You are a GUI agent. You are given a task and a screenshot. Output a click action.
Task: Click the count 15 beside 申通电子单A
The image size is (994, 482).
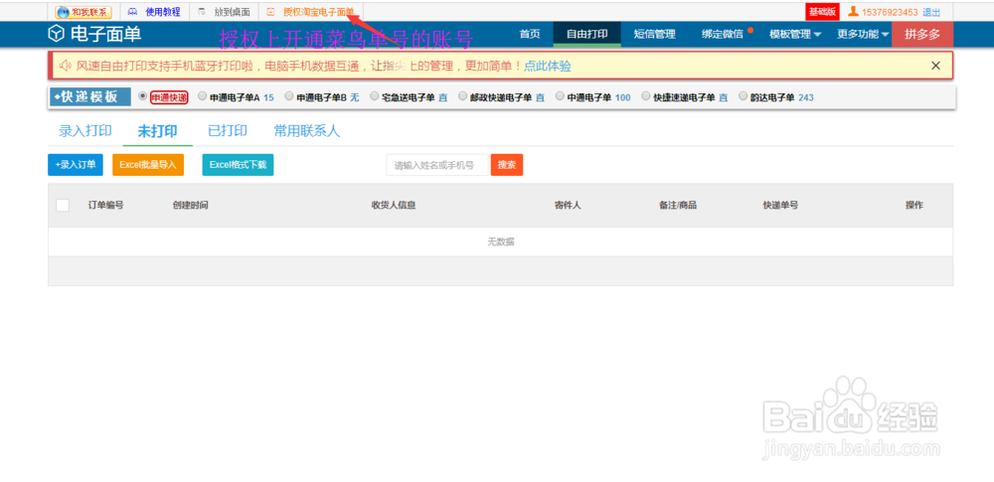(268, 97)
